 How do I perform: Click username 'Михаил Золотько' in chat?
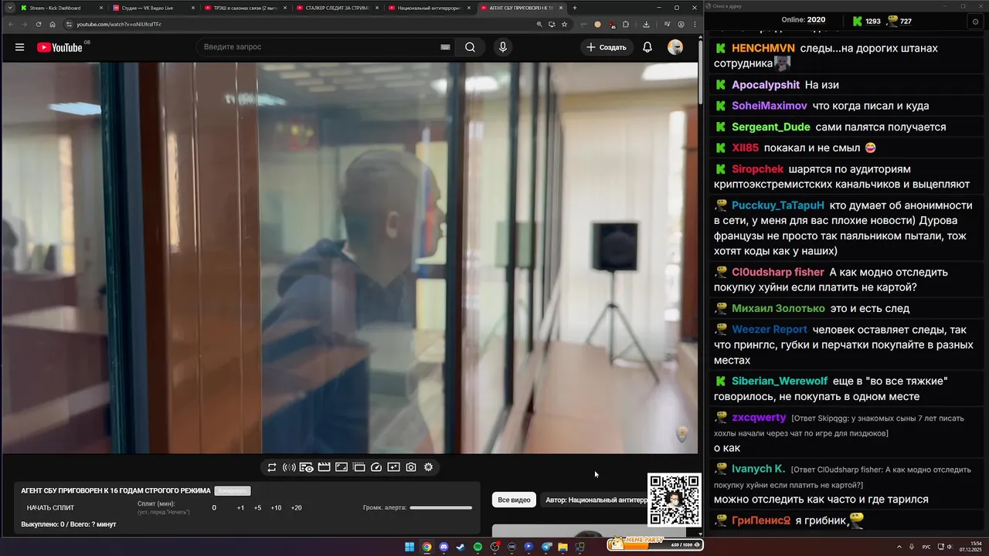click(778, 308)
